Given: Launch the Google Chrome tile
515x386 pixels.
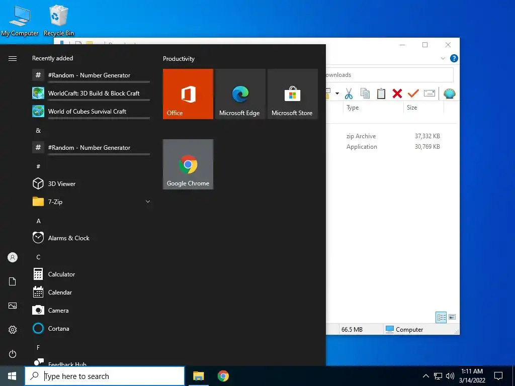Looking at the screenshot, I should 188,164.
